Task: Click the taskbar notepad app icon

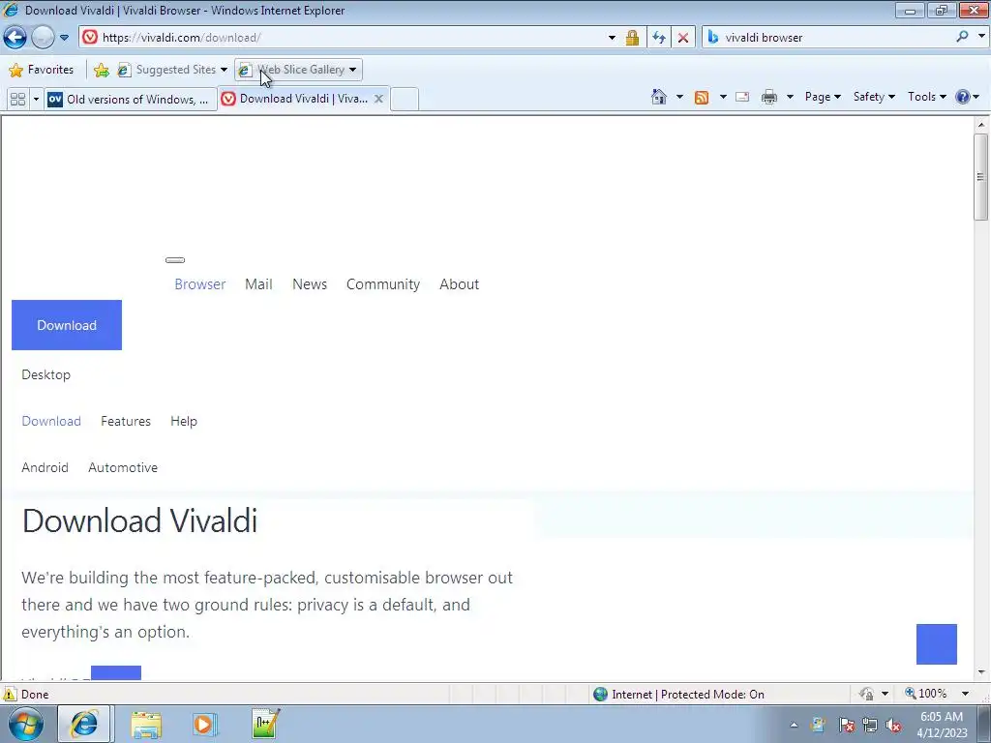Action: pyautogui.click(x=265, y=724)
